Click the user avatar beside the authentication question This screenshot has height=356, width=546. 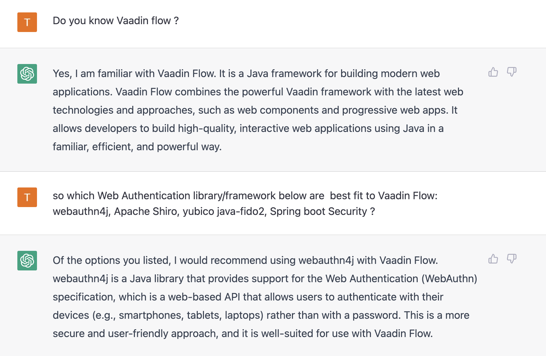pyautogui.click(x=27, y=197)
